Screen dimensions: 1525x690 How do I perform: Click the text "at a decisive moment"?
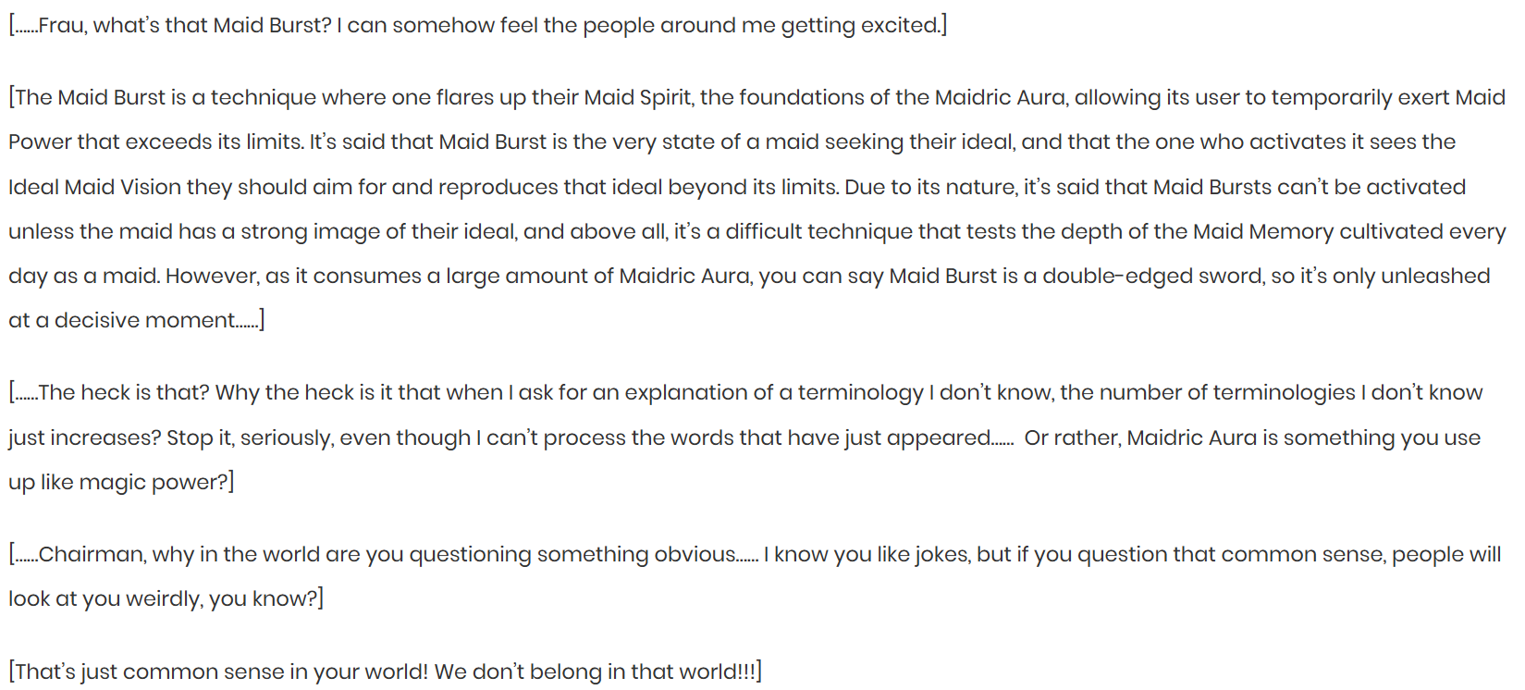click(x=122, y=320)
